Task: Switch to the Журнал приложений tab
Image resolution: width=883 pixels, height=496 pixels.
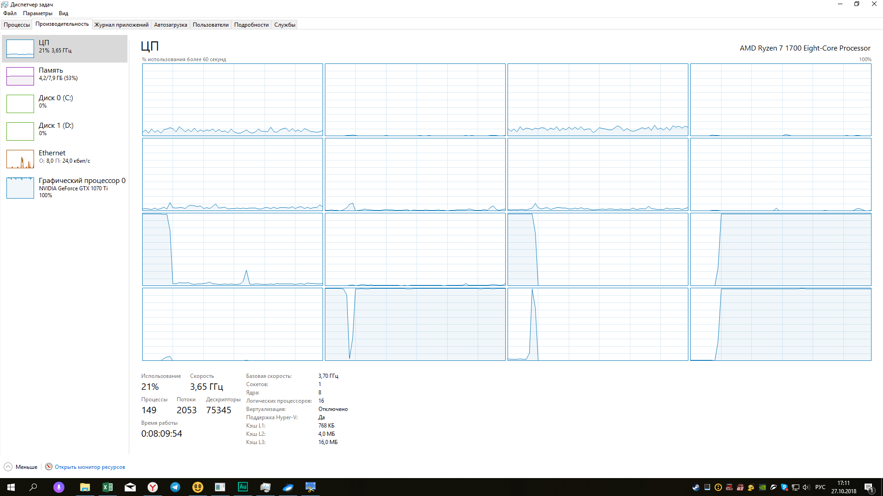Action: tap(121, 25)
